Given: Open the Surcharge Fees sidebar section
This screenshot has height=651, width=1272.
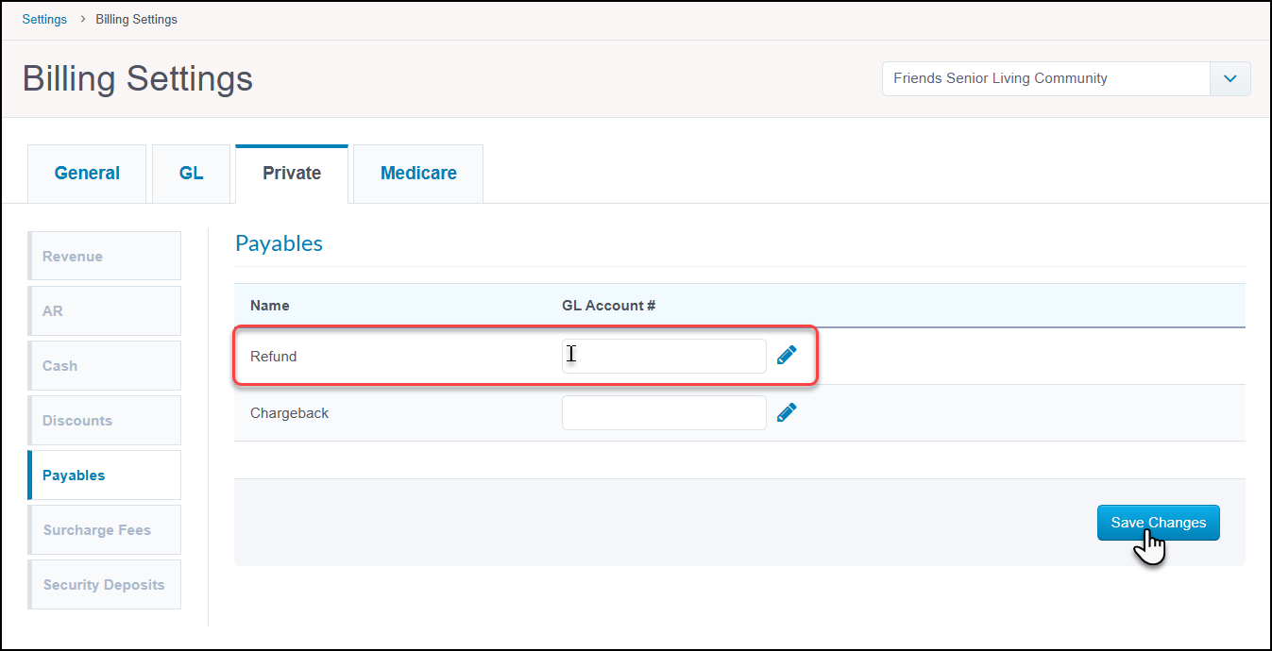Looking at the screenshot, I should coord(104,529).
